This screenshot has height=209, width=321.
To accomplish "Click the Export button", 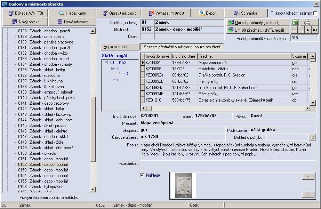I will tap(207, 13).
